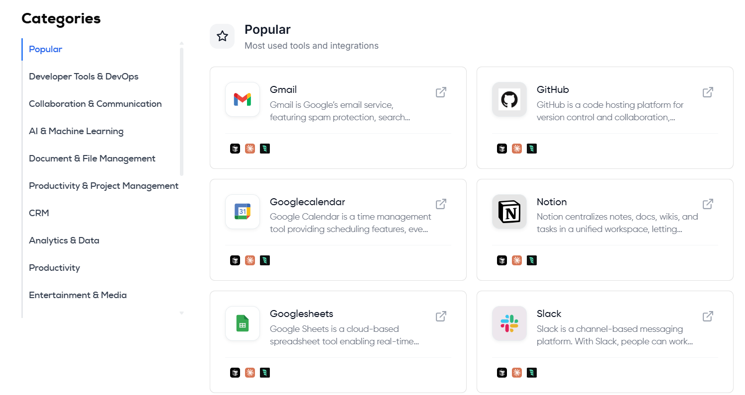745x395 pixels.
Task: Select the Developer Tools & DevOps category
Action: 83,77
